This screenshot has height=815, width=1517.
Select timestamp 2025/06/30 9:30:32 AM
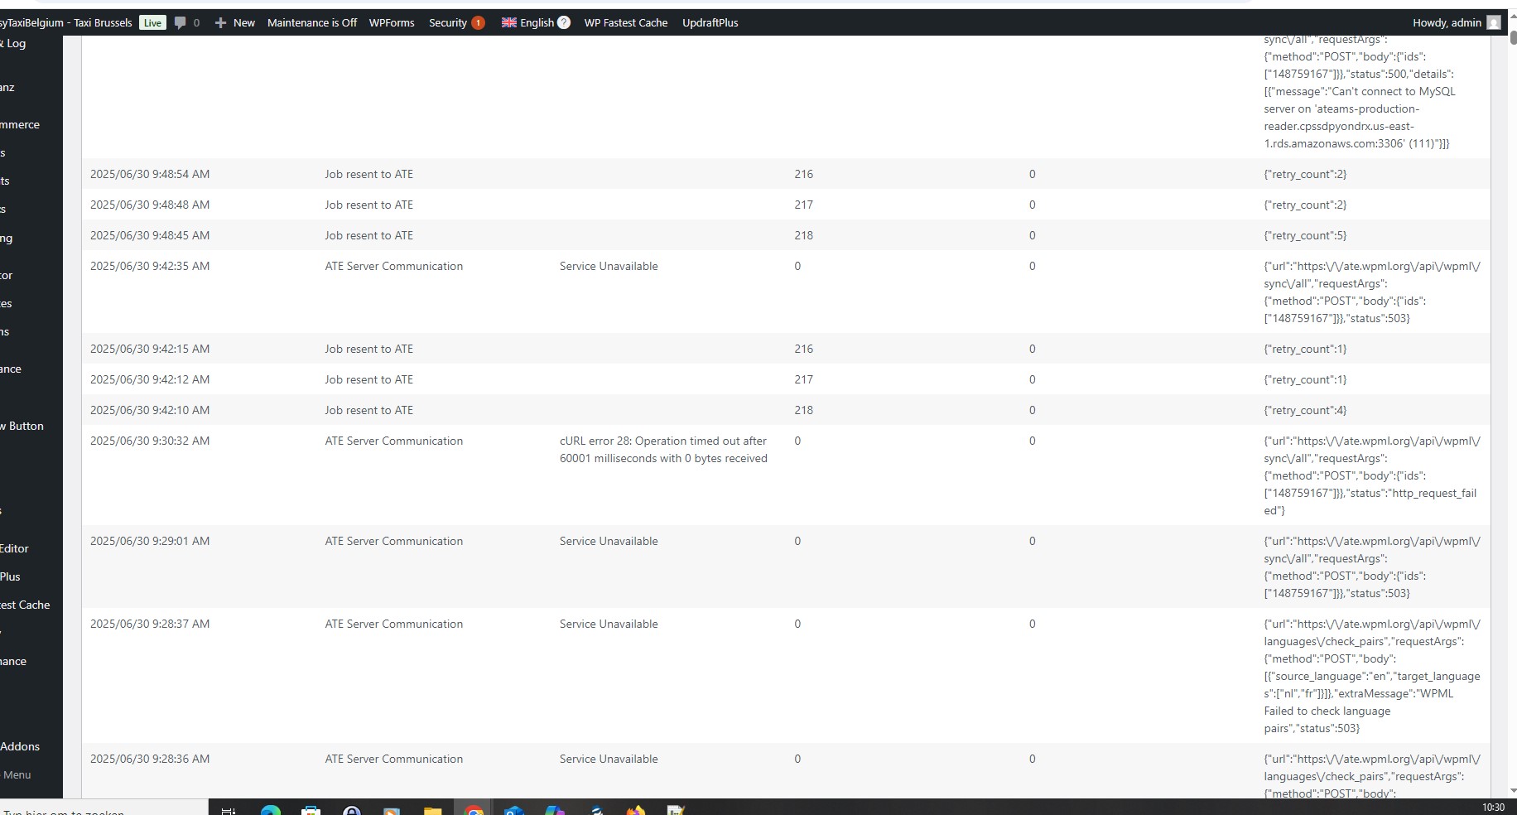(150, 441)
